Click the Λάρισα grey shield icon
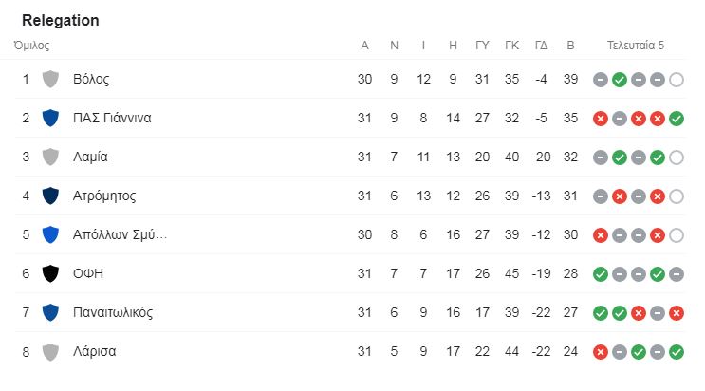 coord(50,351)
